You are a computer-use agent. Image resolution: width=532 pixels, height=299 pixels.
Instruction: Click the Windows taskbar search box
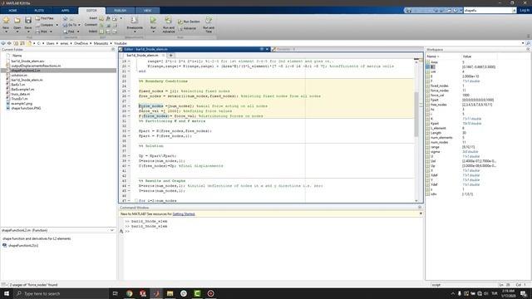[62, 293]
